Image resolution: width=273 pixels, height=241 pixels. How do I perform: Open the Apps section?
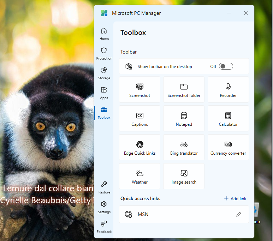point(104,93)
